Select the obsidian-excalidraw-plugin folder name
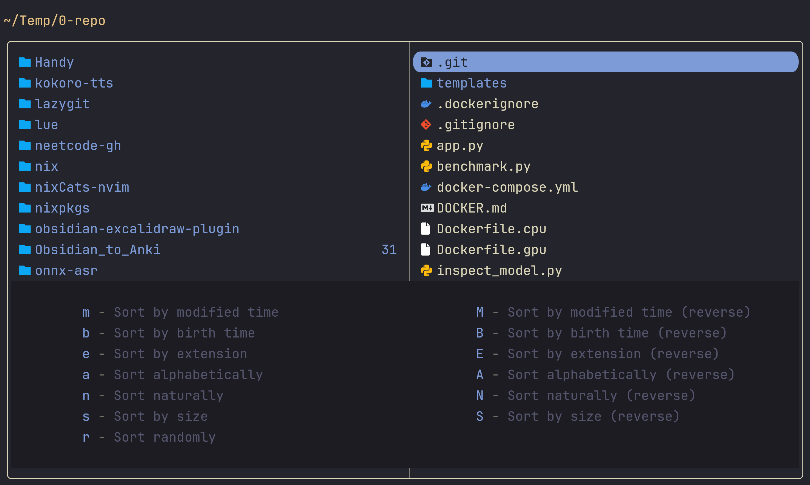810x485 pixels. [x=137, y=229]
